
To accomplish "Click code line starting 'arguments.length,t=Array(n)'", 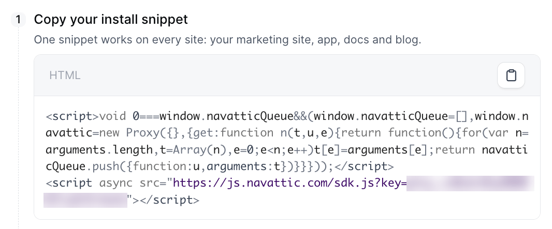I will click(287, 149).
